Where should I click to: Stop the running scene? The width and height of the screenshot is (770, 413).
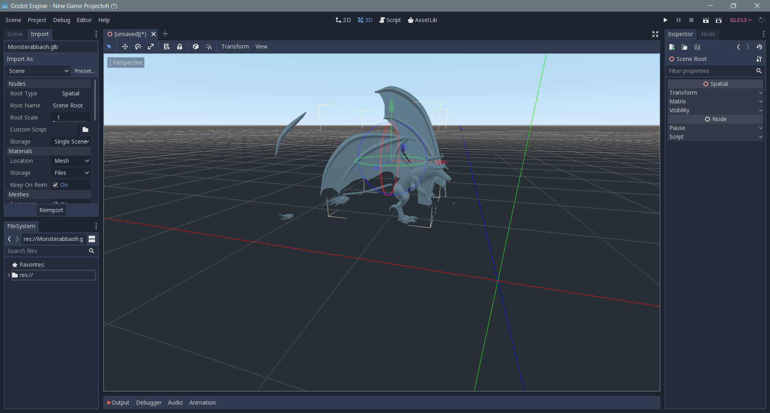691,20
